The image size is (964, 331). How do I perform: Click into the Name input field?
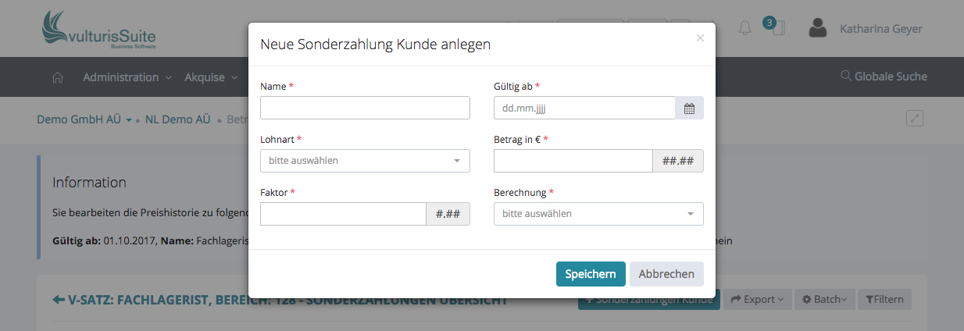click(x=365, y=108)
